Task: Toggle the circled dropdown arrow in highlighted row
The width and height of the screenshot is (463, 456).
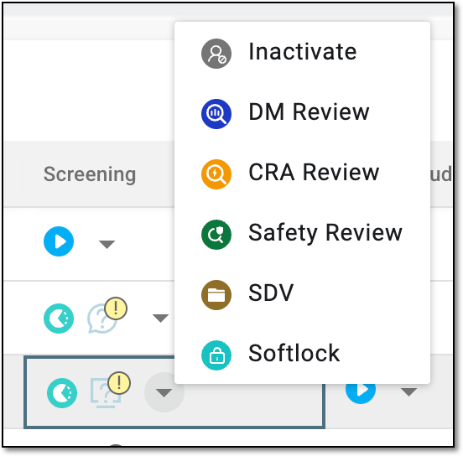Action: (164, 392)
